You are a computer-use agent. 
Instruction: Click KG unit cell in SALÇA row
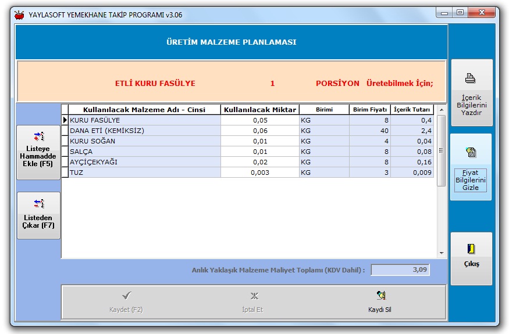click(x=324, y=152)
